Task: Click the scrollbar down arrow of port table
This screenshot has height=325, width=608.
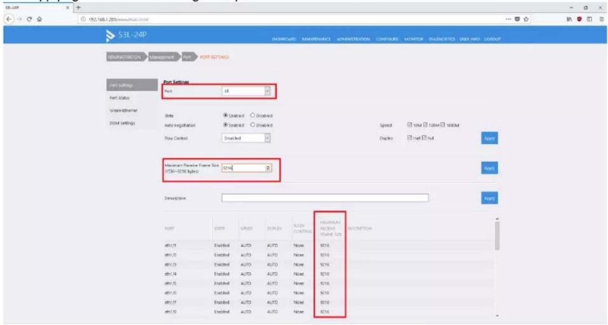Action: 497,315
